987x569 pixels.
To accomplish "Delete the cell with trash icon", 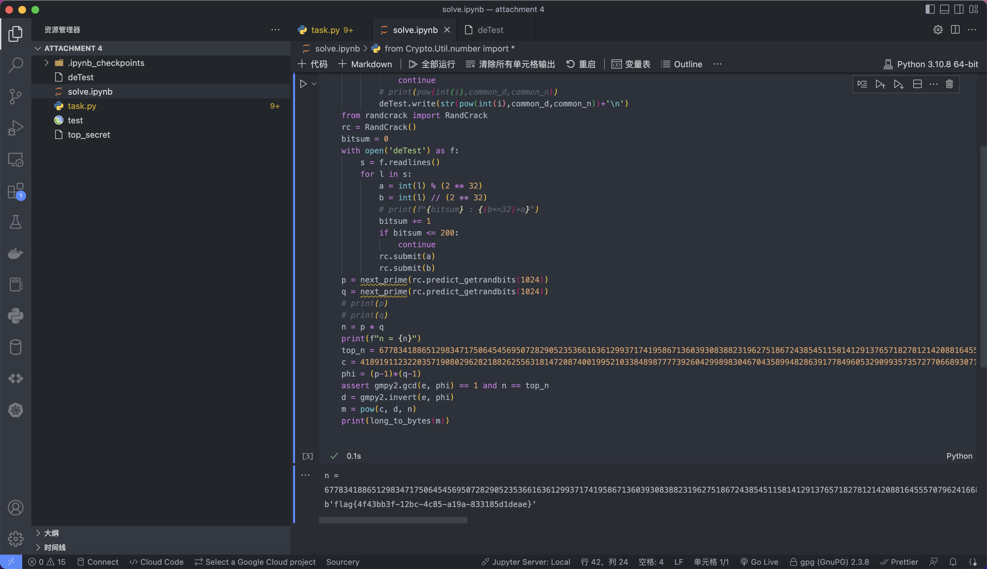I will [x=949, y=84].
